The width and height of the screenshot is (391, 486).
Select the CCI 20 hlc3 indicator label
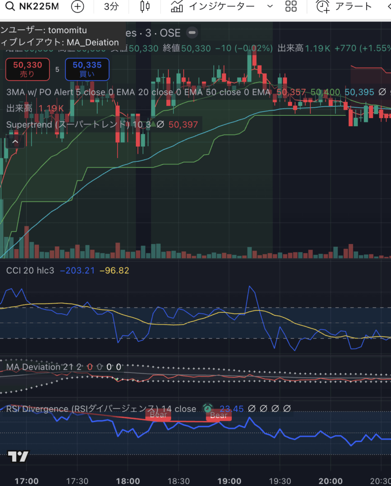click(x=30, y=271)
